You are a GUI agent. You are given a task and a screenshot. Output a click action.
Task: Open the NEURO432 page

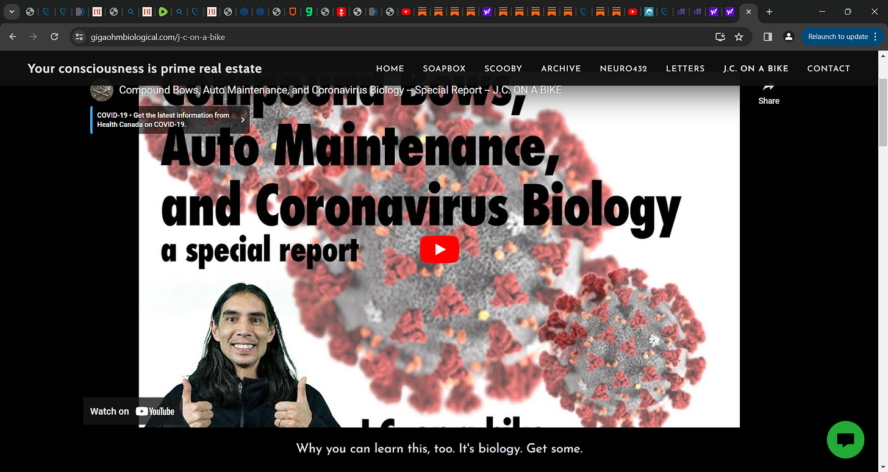(x=623, y=68)
